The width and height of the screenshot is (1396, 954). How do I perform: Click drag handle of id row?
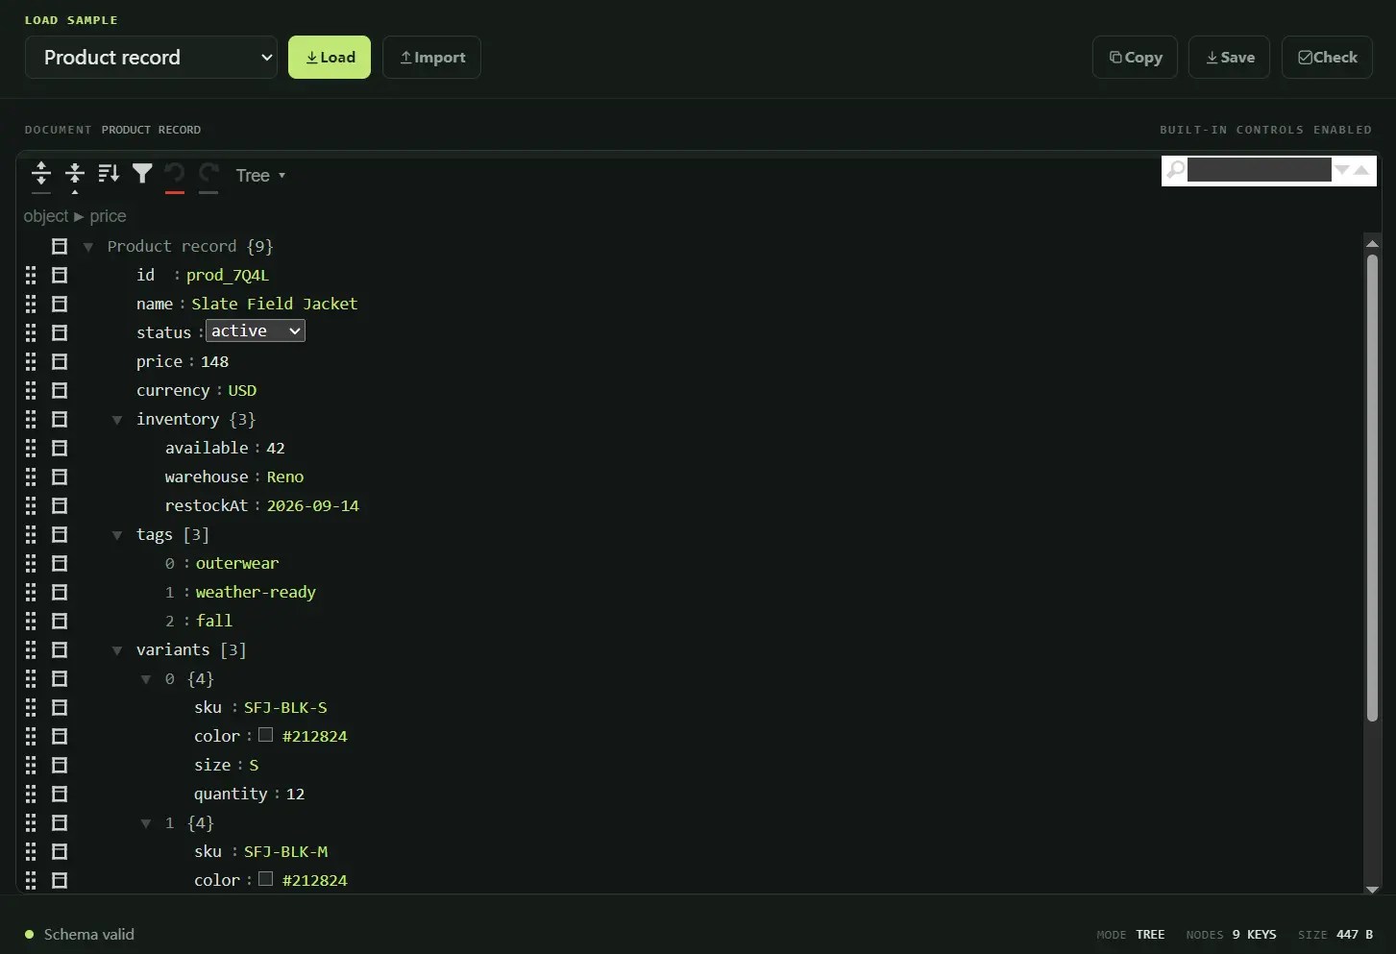pyautogui.click(x=31, y=275)
